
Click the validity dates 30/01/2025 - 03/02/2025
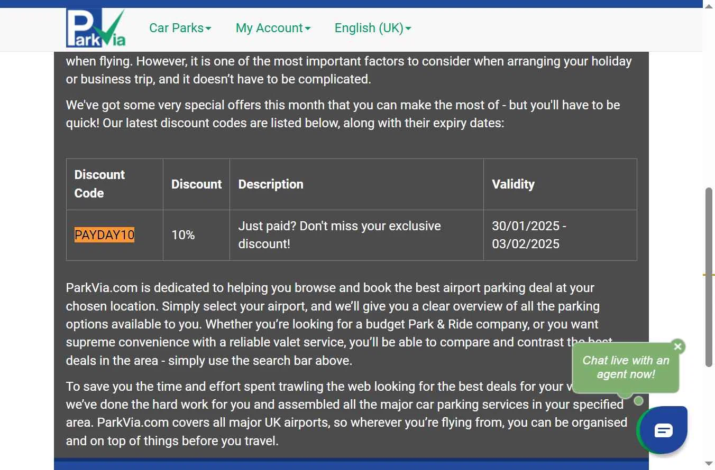coord(529,235)
